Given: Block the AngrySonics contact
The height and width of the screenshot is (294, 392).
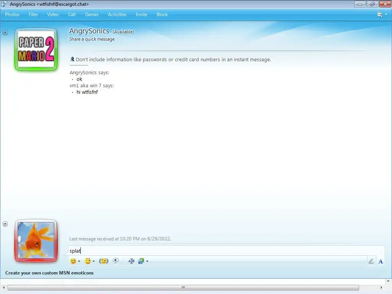Looking at the screenshot, I should [162, 15].
